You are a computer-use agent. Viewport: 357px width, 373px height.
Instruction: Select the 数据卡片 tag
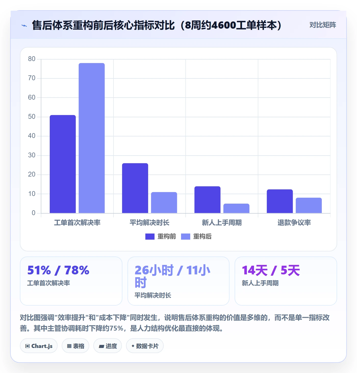(x=145, y=346)
